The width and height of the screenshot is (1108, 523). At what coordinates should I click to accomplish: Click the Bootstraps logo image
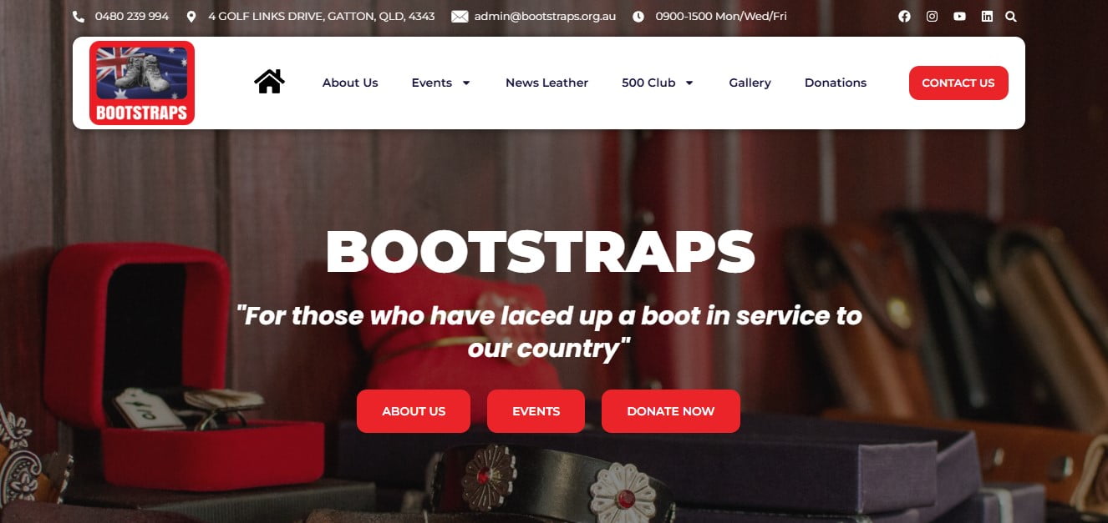pos(142,83)
